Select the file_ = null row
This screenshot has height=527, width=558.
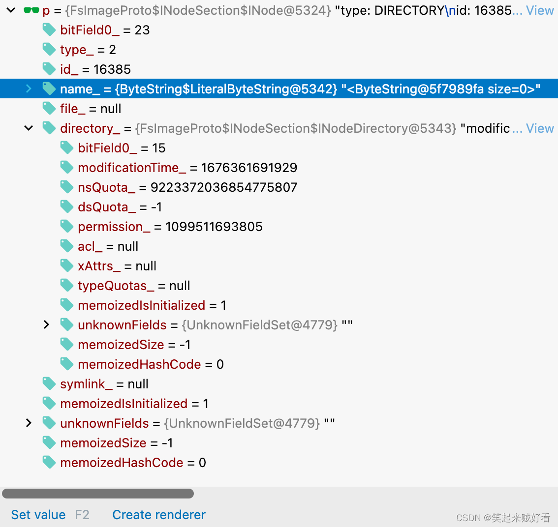[x=279, y=109]
